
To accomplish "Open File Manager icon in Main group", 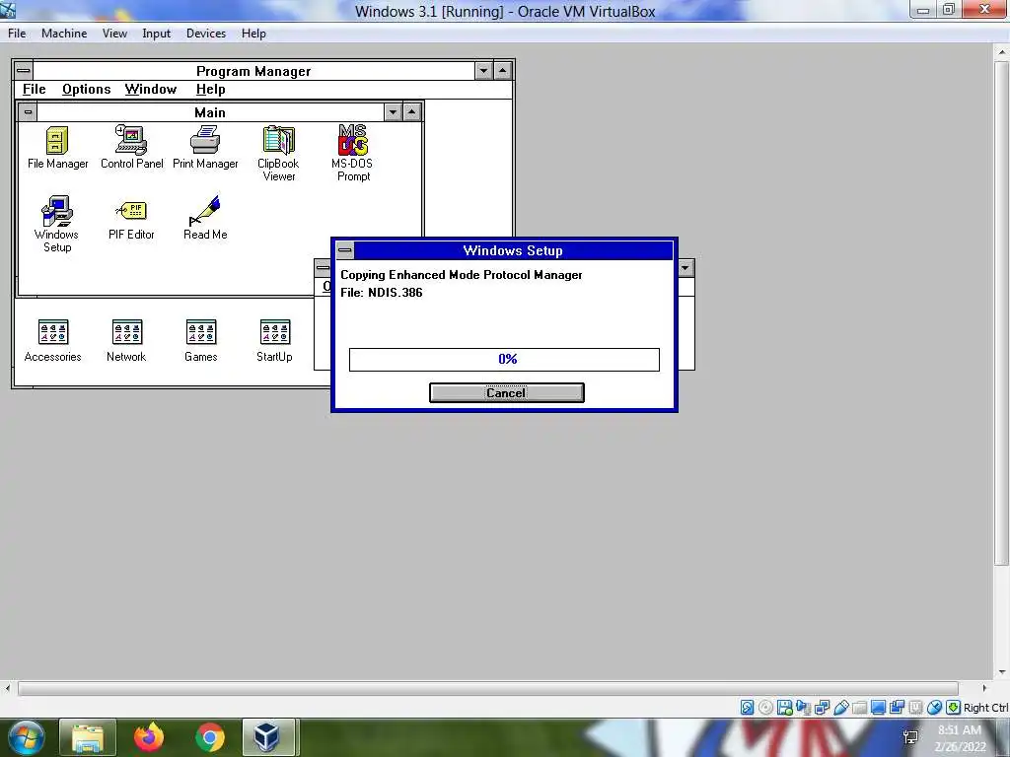I will click(x=57, y=148).
